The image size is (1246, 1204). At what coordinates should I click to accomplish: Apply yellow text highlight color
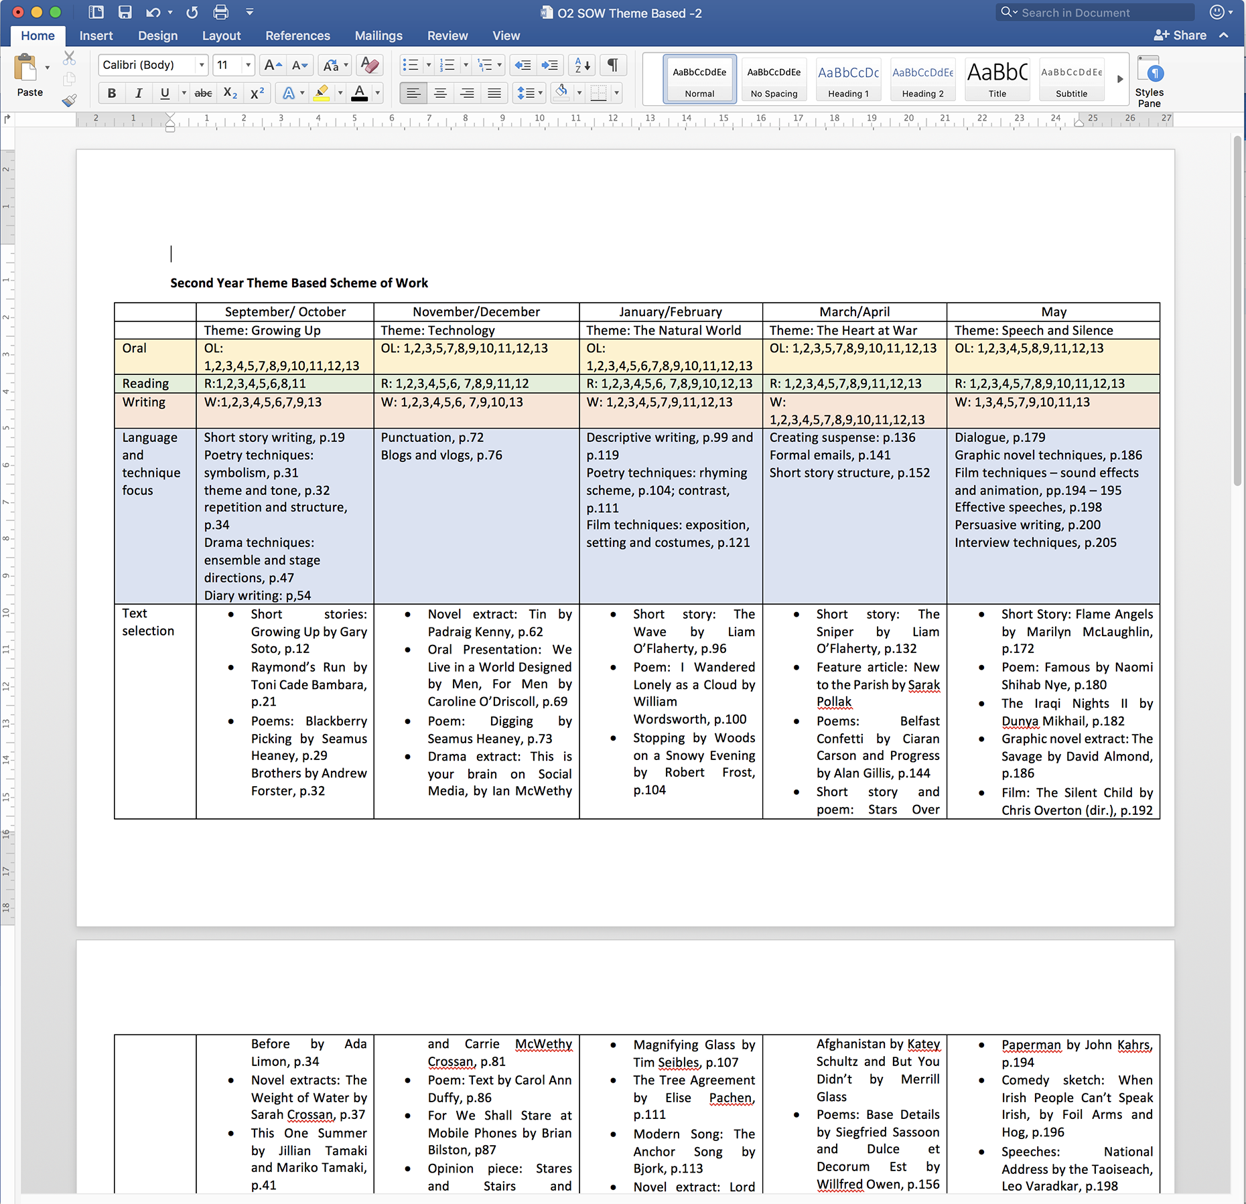click(x=322, y=93)
